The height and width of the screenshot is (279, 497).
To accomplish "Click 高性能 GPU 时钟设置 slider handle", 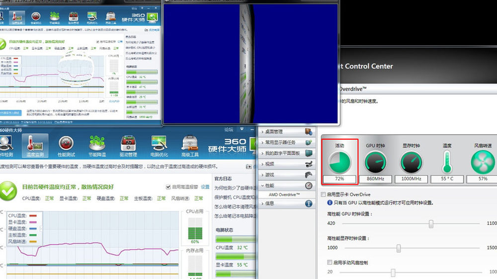I will click(x=431, y=223).
